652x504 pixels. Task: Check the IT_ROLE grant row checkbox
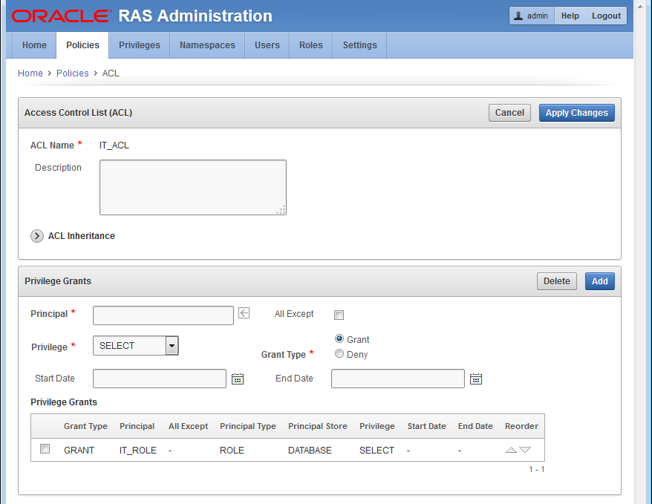coord(45,449)
